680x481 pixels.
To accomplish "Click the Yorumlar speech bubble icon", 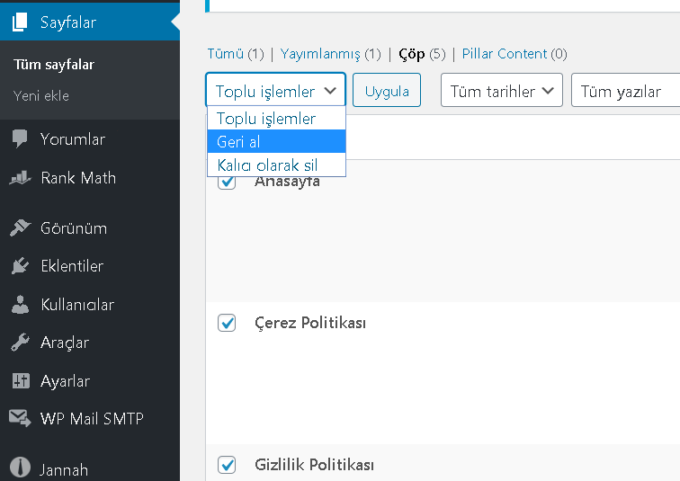I will point(20,138).
